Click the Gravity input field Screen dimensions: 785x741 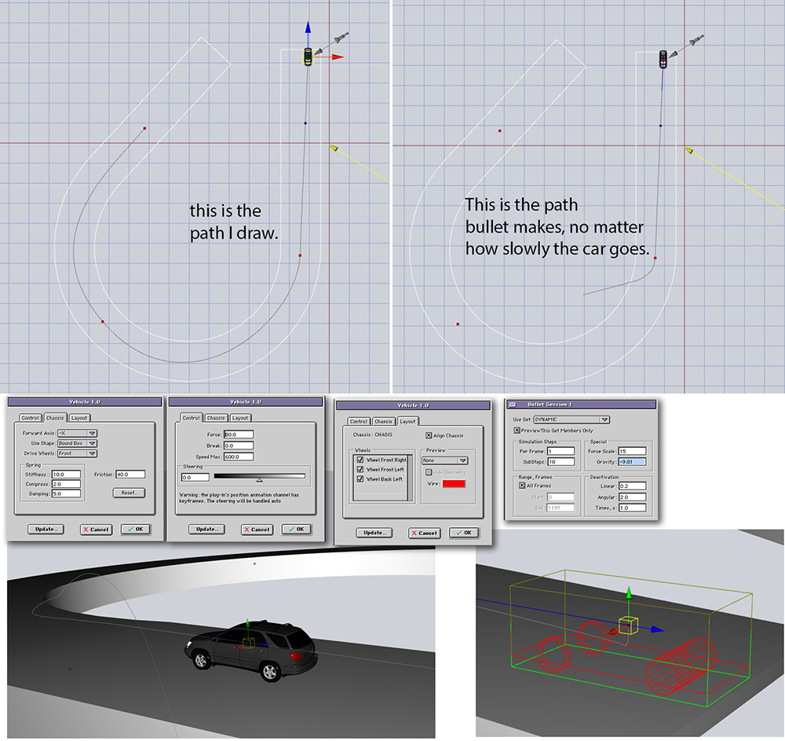632,462
